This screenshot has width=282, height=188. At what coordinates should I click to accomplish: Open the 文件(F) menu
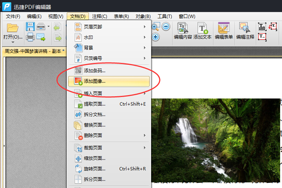[x=13, y=16]
